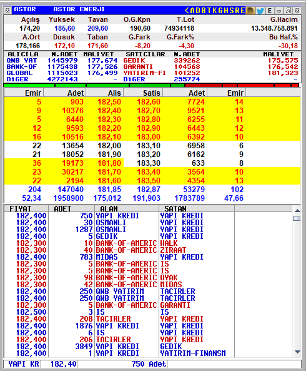306x371 pixels.
Task: Click the '<' back arrow in title bar
Action: click(x=187, y=11)
